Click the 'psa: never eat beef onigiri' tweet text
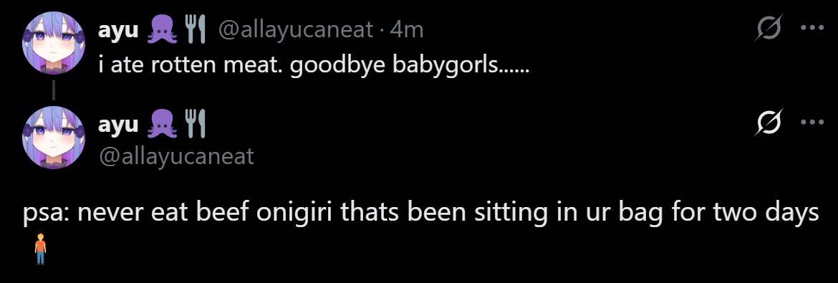The height and width of the screenshot is (283, 838). (x=421, y=214)
